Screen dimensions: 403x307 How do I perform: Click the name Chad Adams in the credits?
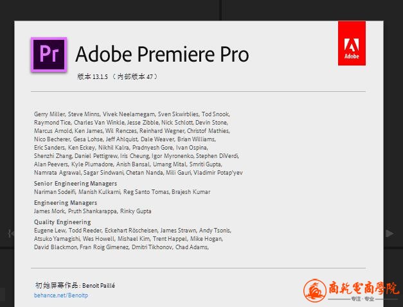[x=192, y=247]
